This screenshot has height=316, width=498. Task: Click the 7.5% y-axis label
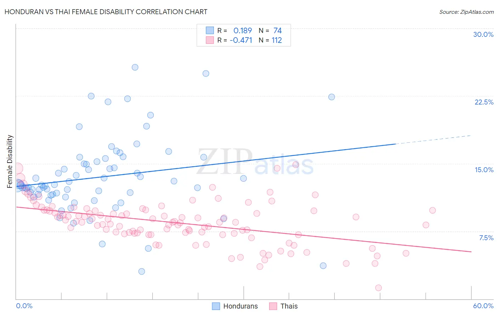tap(486, 238)
